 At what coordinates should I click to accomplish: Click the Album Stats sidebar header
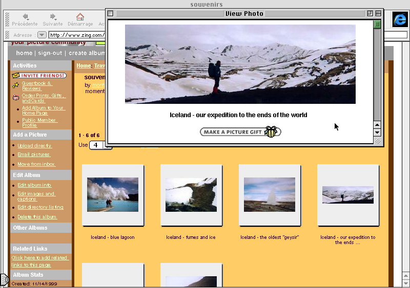point(41,275)
